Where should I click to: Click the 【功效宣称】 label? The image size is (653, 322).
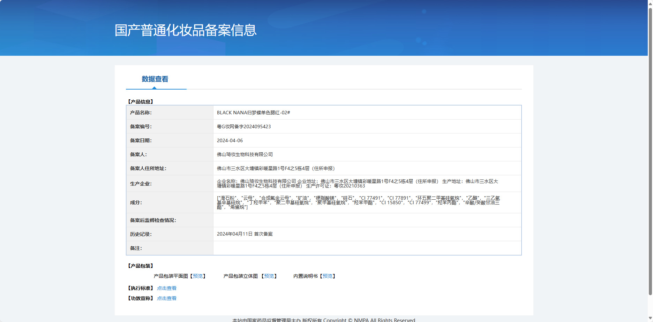pyautogui.click(x=141, y=298)
